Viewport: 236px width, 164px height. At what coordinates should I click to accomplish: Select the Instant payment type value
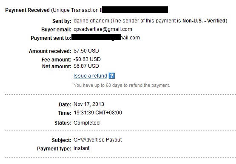pos(81,148)
